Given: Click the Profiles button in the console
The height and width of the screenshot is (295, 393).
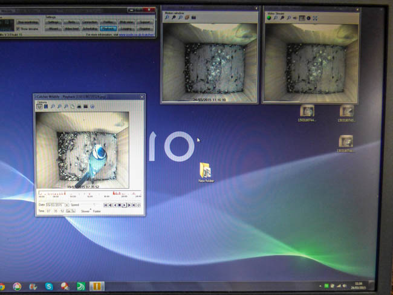Looking at the screenshot, I should (108, 22).
